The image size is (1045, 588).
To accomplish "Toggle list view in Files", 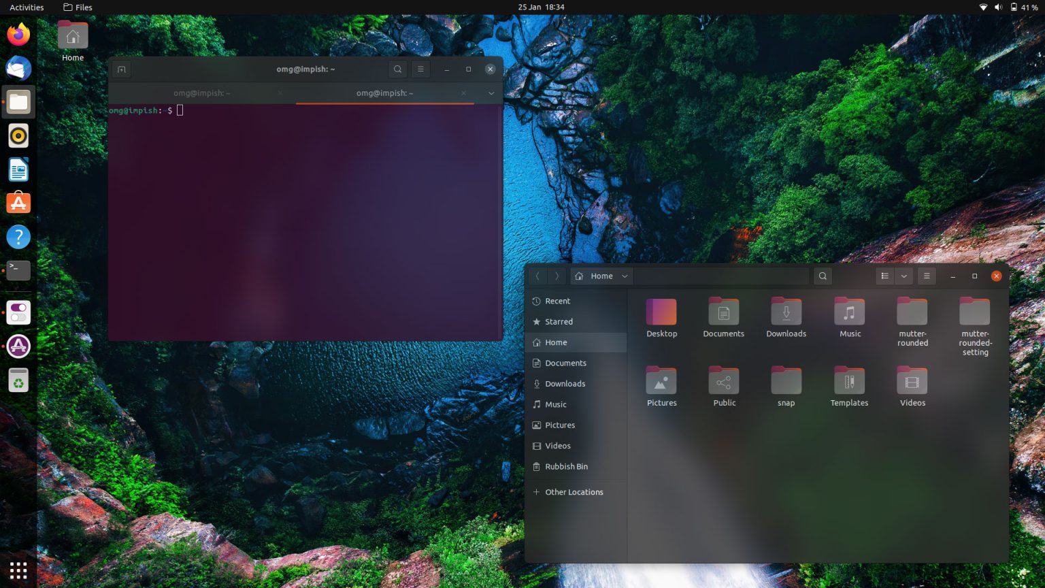I will tap(884, 276).
